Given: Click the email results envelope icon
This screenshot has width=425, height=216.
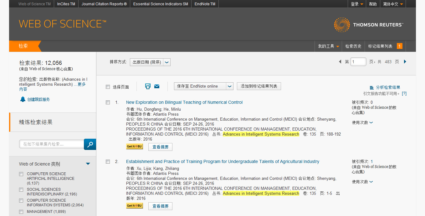Looking at the screenshot, I should 157,86.
